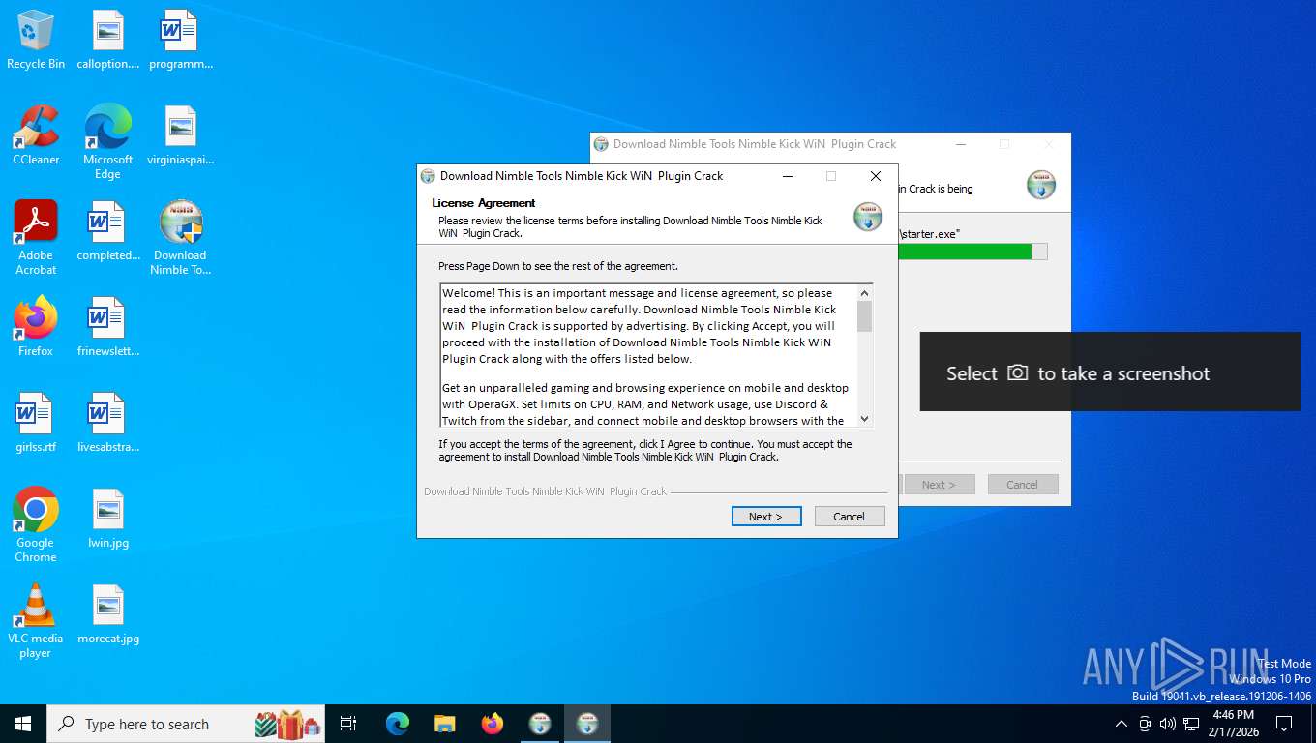Click the taskbar clock showing 4:46 PM

(1233, 724)
